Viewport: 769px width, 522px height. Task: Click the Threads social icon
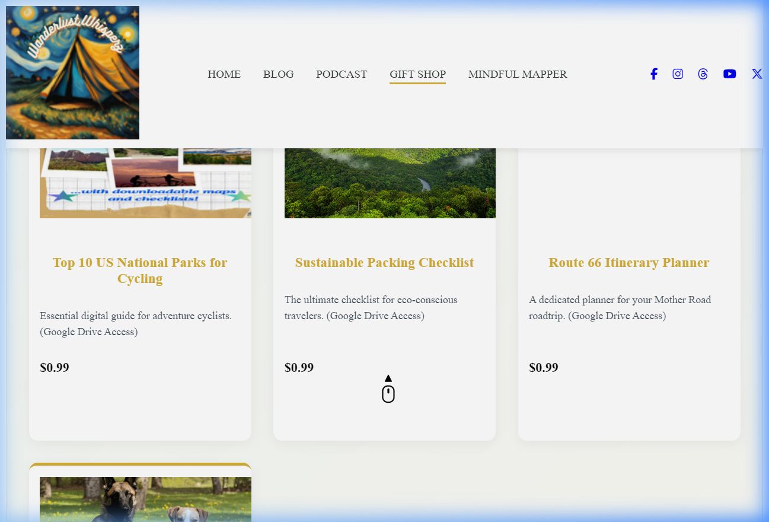703,74
